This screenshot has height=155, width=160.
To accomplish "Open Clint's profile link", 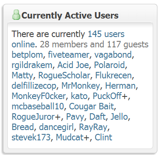I will 103,137.
